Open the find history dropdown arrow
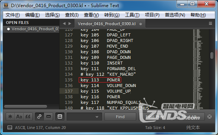Image resolution: width=218 pixels, height=135 pixels. tap(97, 117)
